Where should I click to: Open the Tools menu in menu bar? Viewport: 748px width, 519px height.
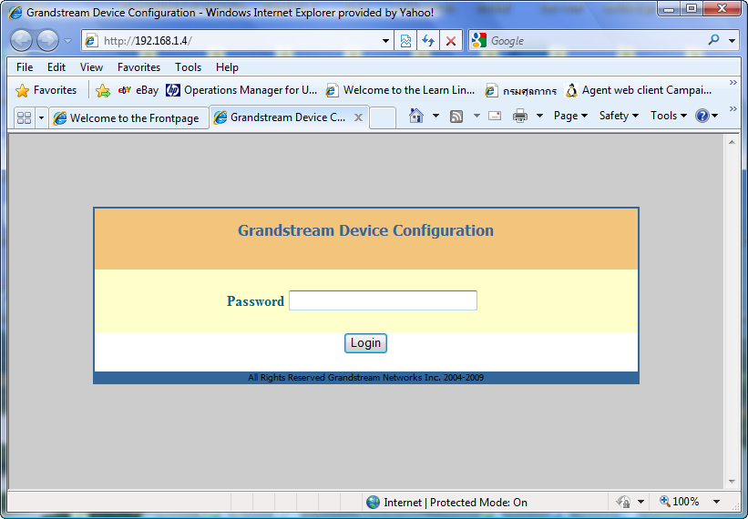(x=188, y=67)
